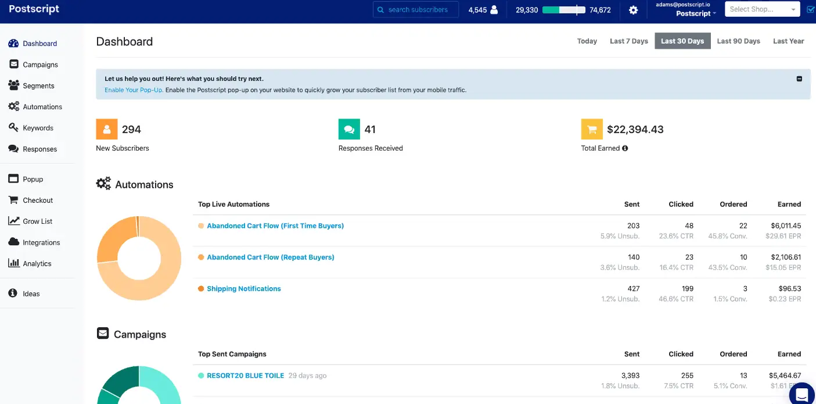Open the Integrations cloud icon
This screenshot has height=404, width=816.
coord(13,242)
